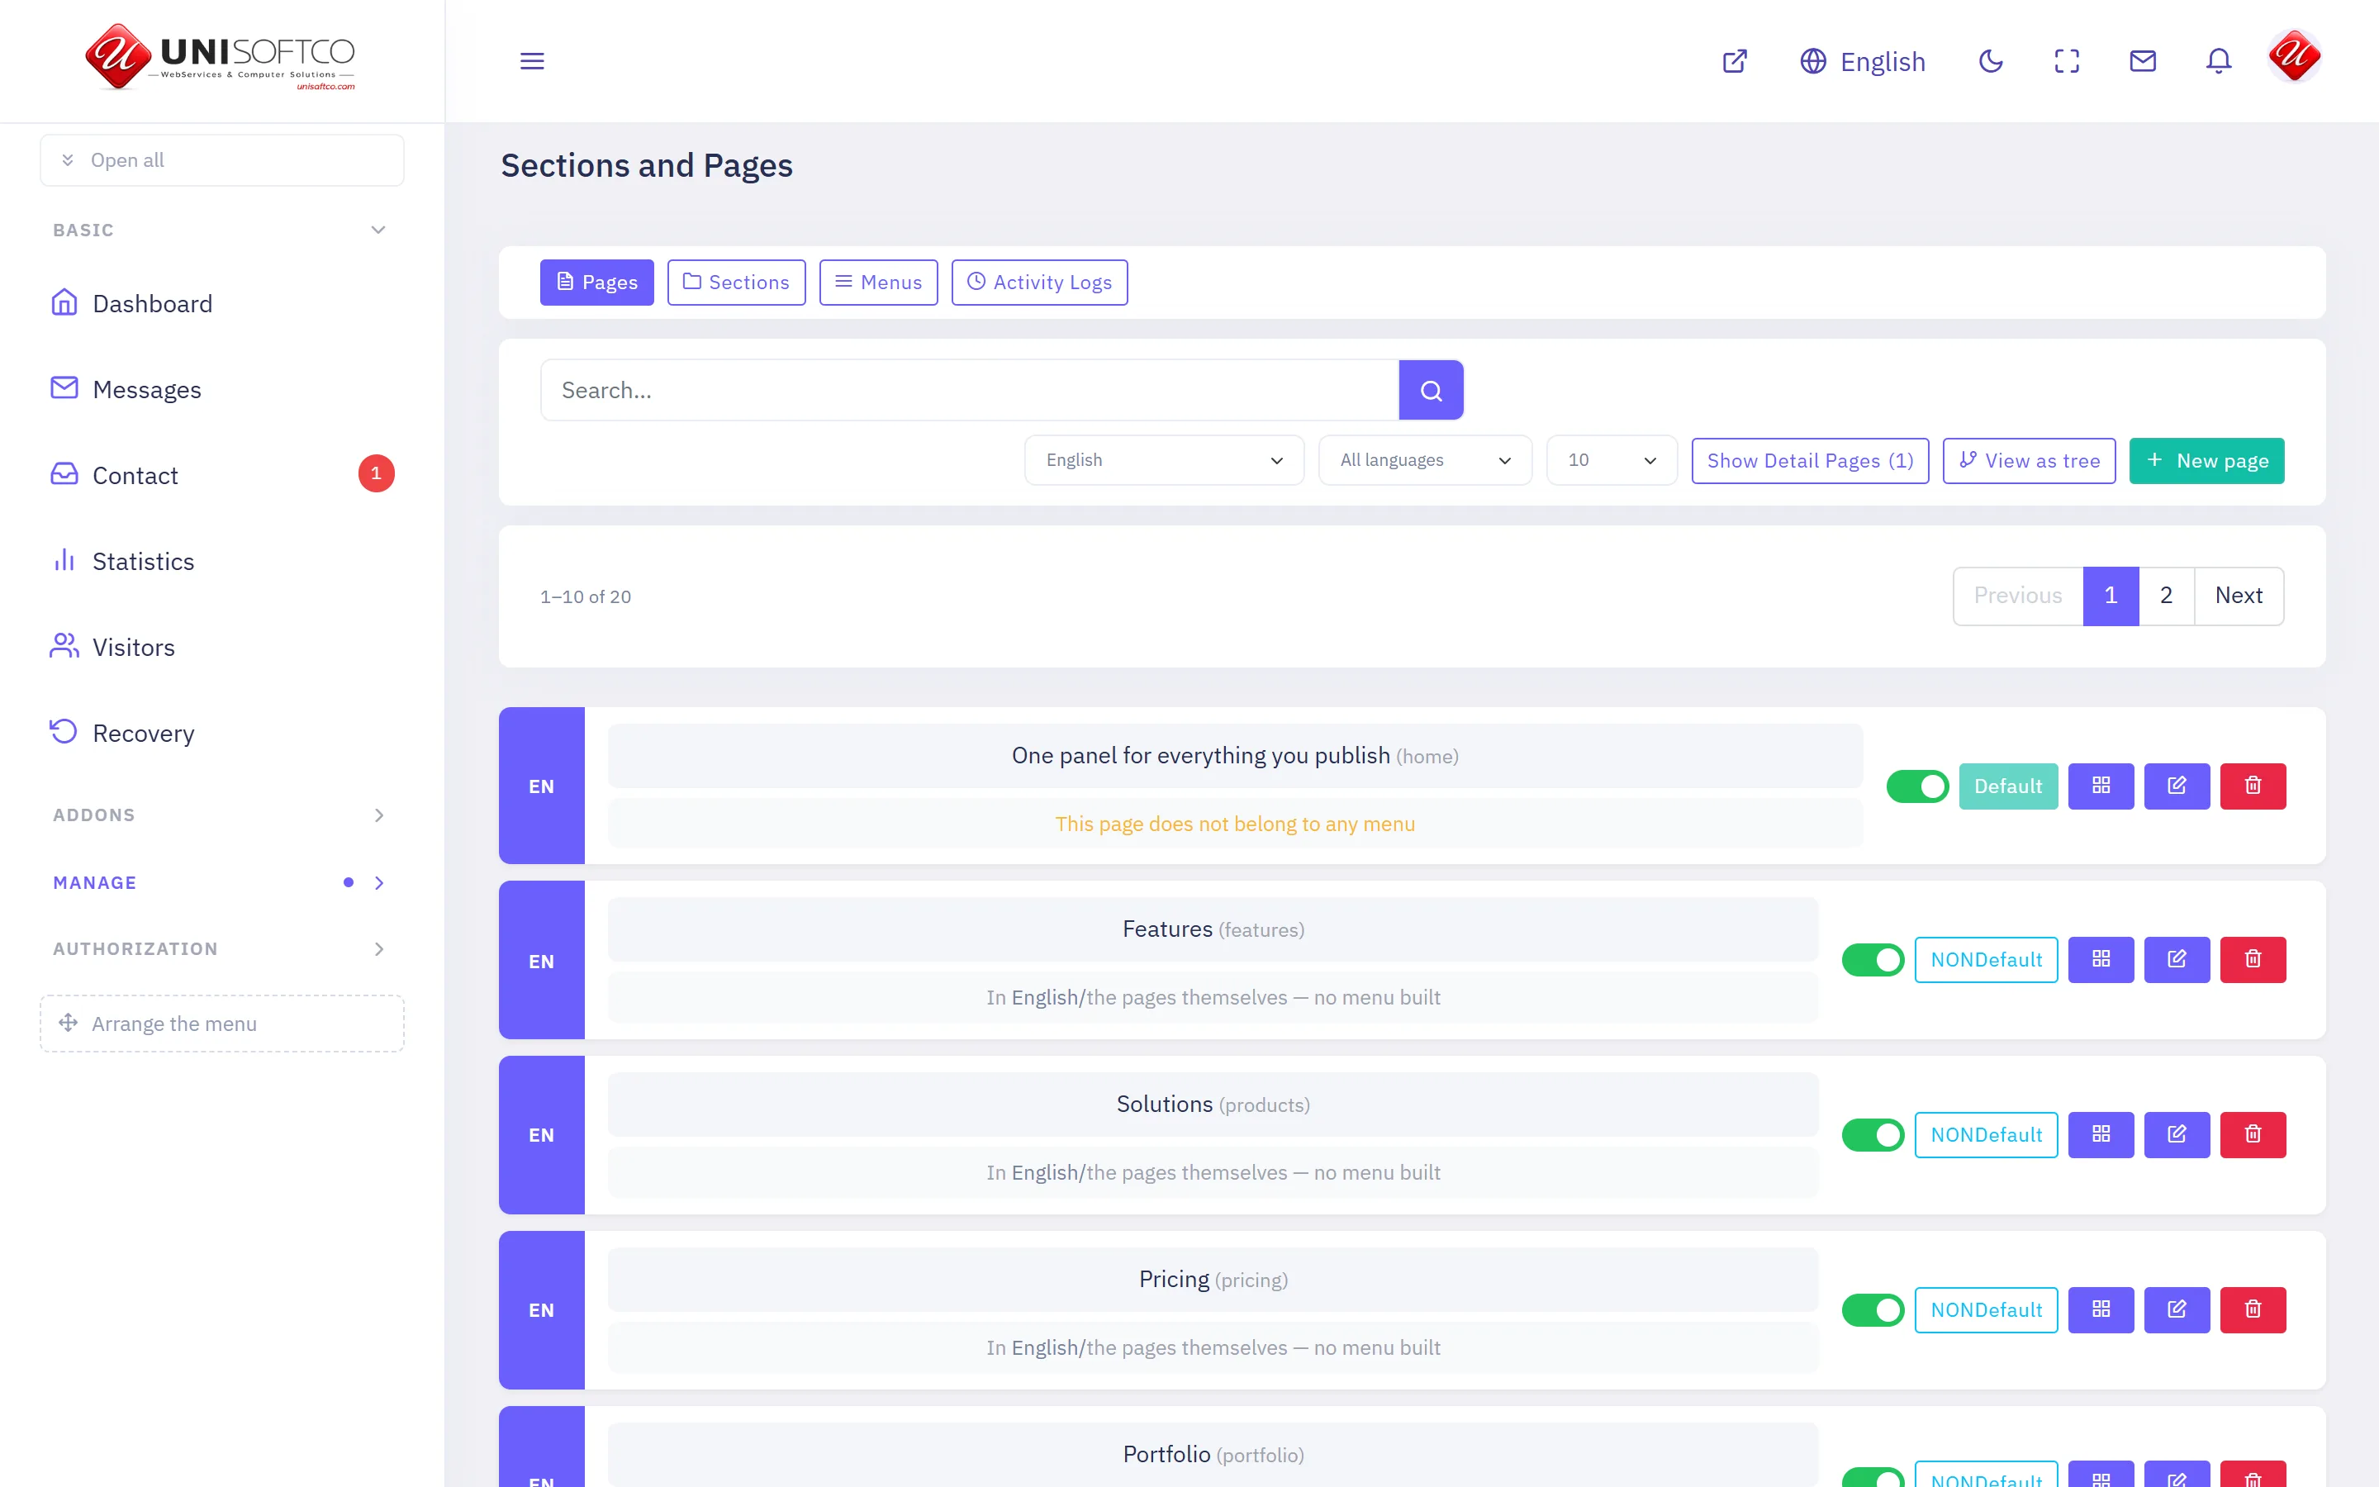Expand the ADDONS sidebar section
The height and width of the screenshot is (1487, 2379).
222,815
